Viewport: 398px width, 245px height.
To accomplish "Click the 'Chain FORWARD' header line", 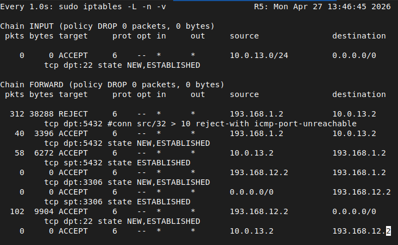I will (112, 85).
